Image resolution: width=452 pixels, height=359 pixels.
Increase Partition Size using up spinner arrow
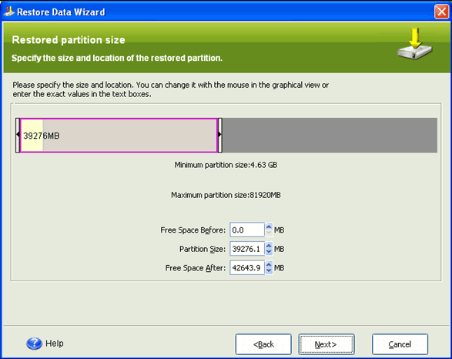point(269,246)
